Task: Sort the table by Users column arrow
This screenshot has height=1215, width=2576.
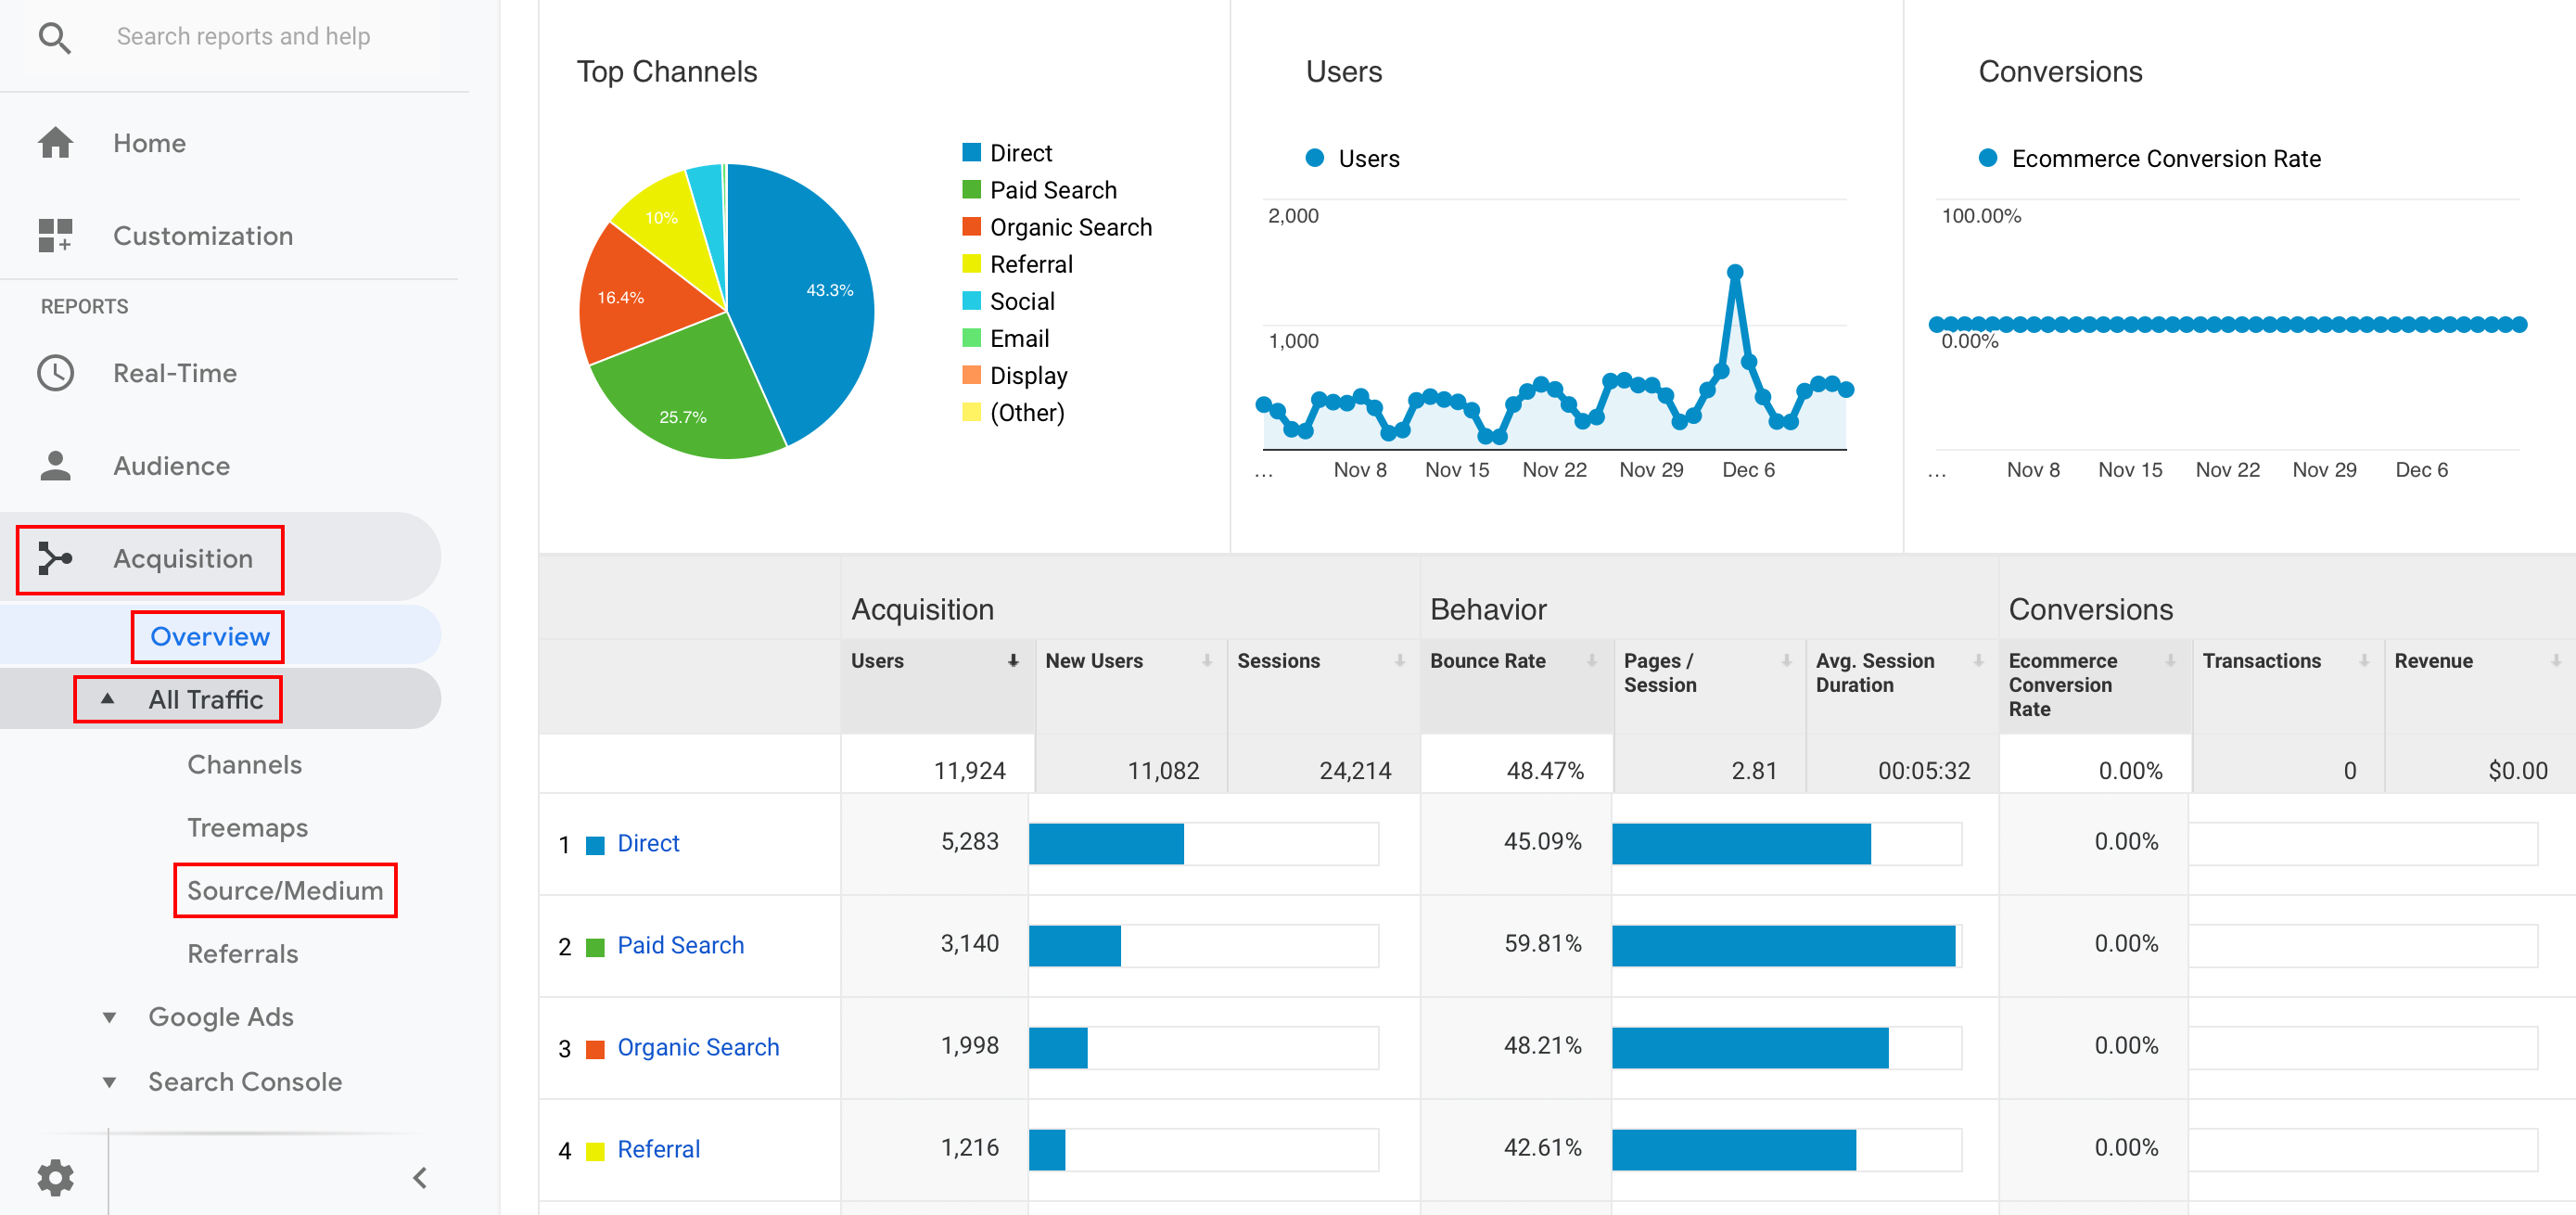Action: coord(1013,661)
